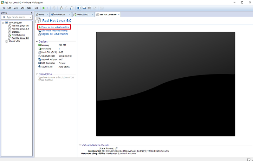
Task: Click the green Power On toolbar button
Action: pos(44,8)
